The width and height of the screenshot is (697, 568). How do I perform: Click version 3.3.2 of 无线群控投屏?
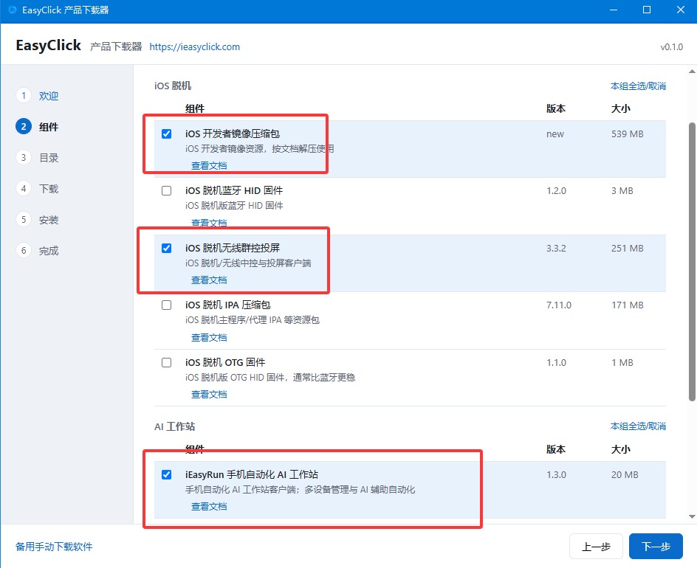click(556, 249)
